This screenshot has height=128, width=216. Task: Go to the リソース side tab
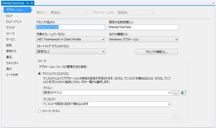coord(10,33)
